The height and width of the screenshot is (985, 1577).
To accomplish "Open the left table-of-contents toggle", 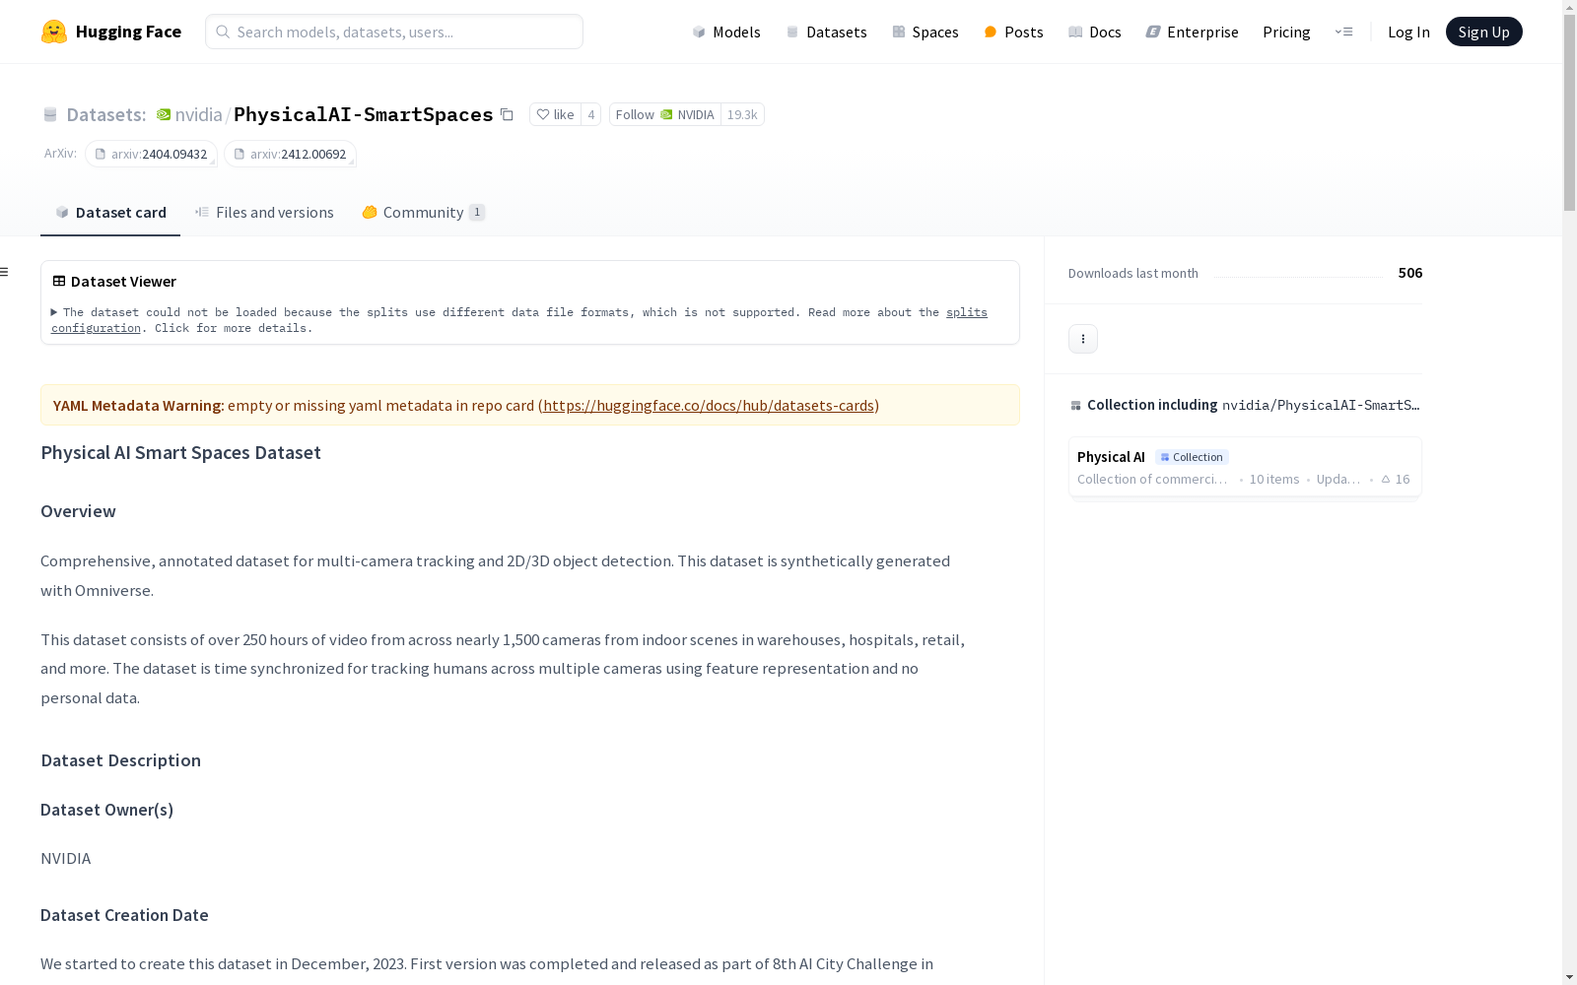I will coord(5,272).
